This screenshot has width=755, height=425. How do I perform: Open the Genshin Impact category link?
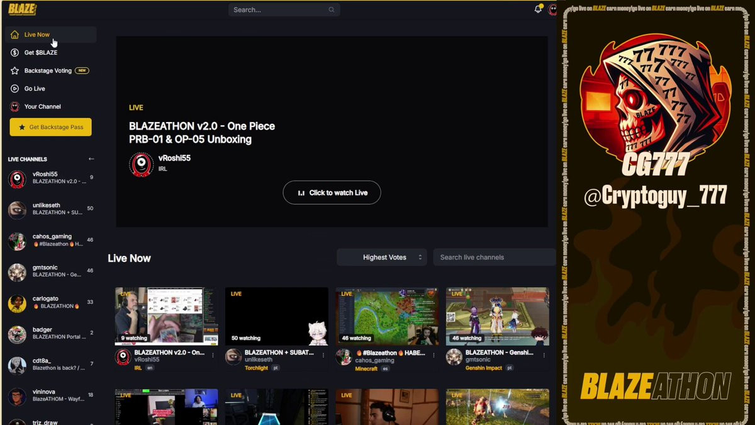484,368
